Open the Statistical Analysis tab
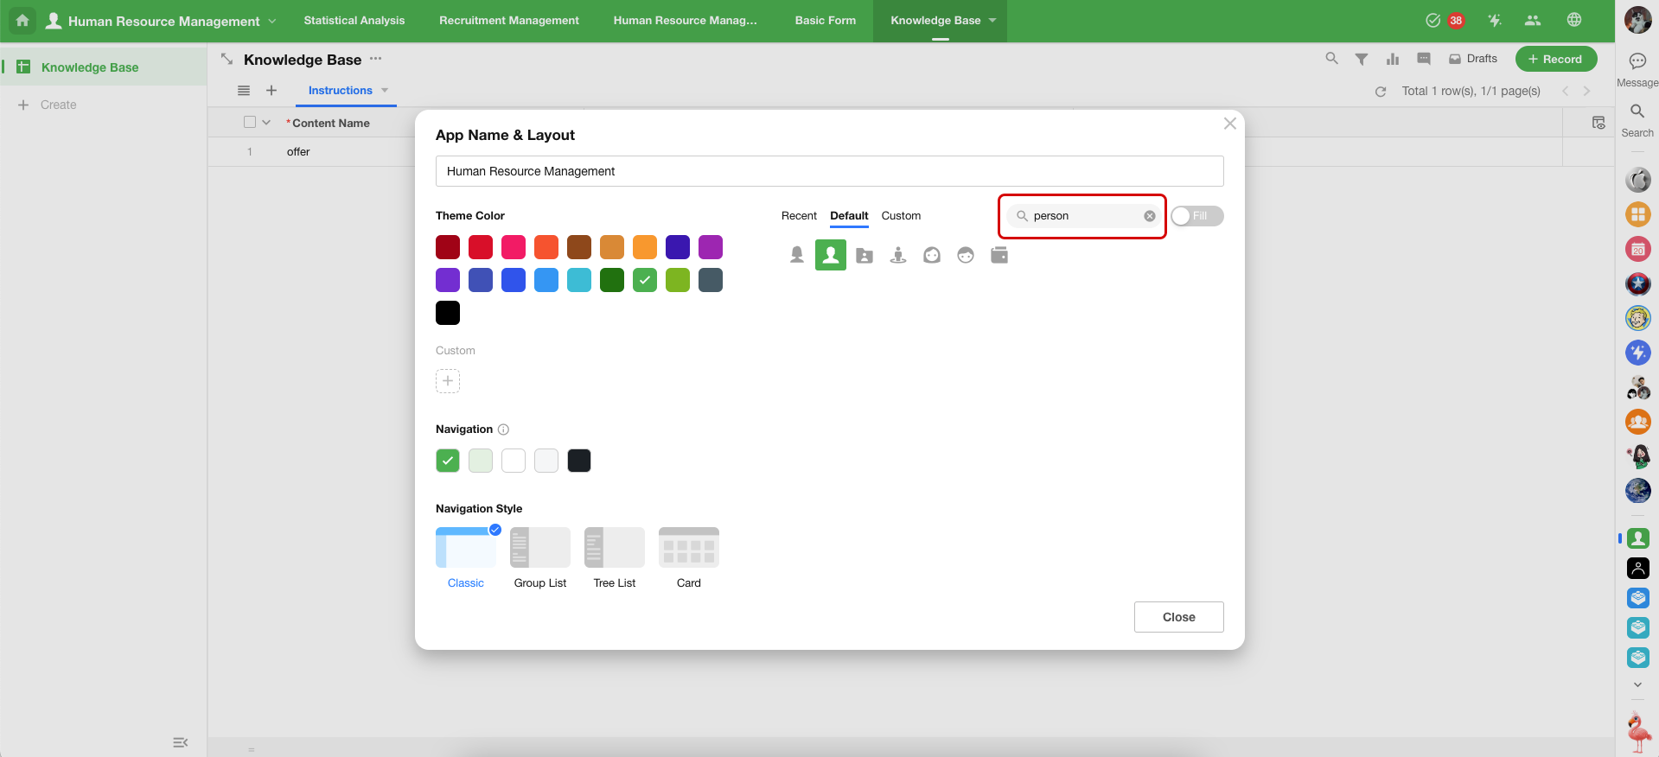Viewport: 1659px width, 757px height. click(354, 21)
